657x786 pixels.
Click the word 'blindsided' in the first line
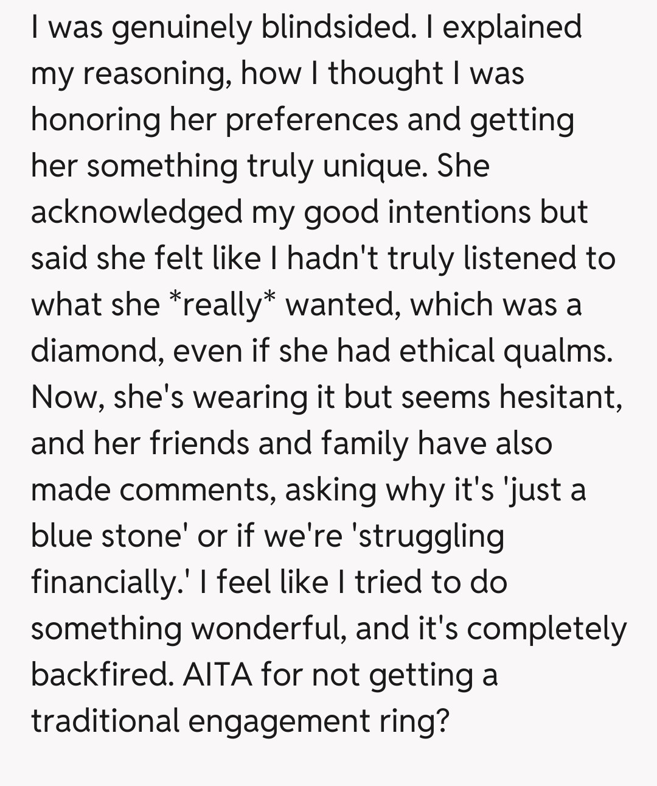click(x=335, y=27)
